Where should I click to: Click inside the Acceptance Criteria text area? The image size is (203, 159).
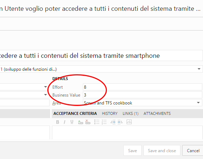coord(127,132)
